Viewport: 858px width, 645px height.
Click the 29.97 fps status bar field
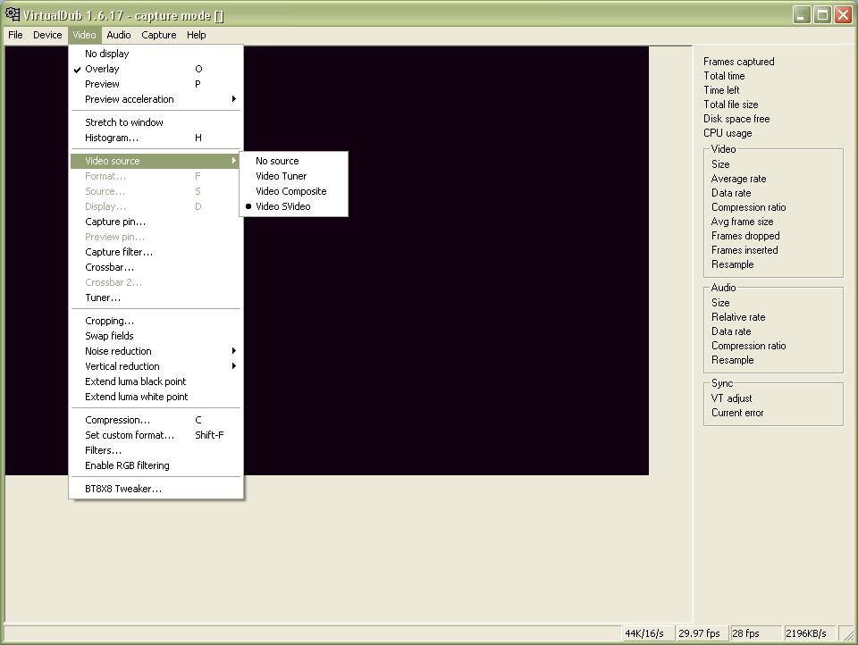[702, 633]
